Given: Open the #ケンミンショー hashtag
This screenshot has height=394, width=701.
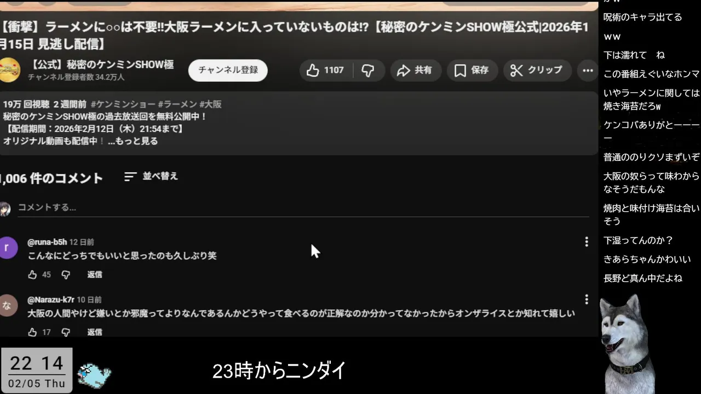Looking at the screenshot, I should click(123, 104).
